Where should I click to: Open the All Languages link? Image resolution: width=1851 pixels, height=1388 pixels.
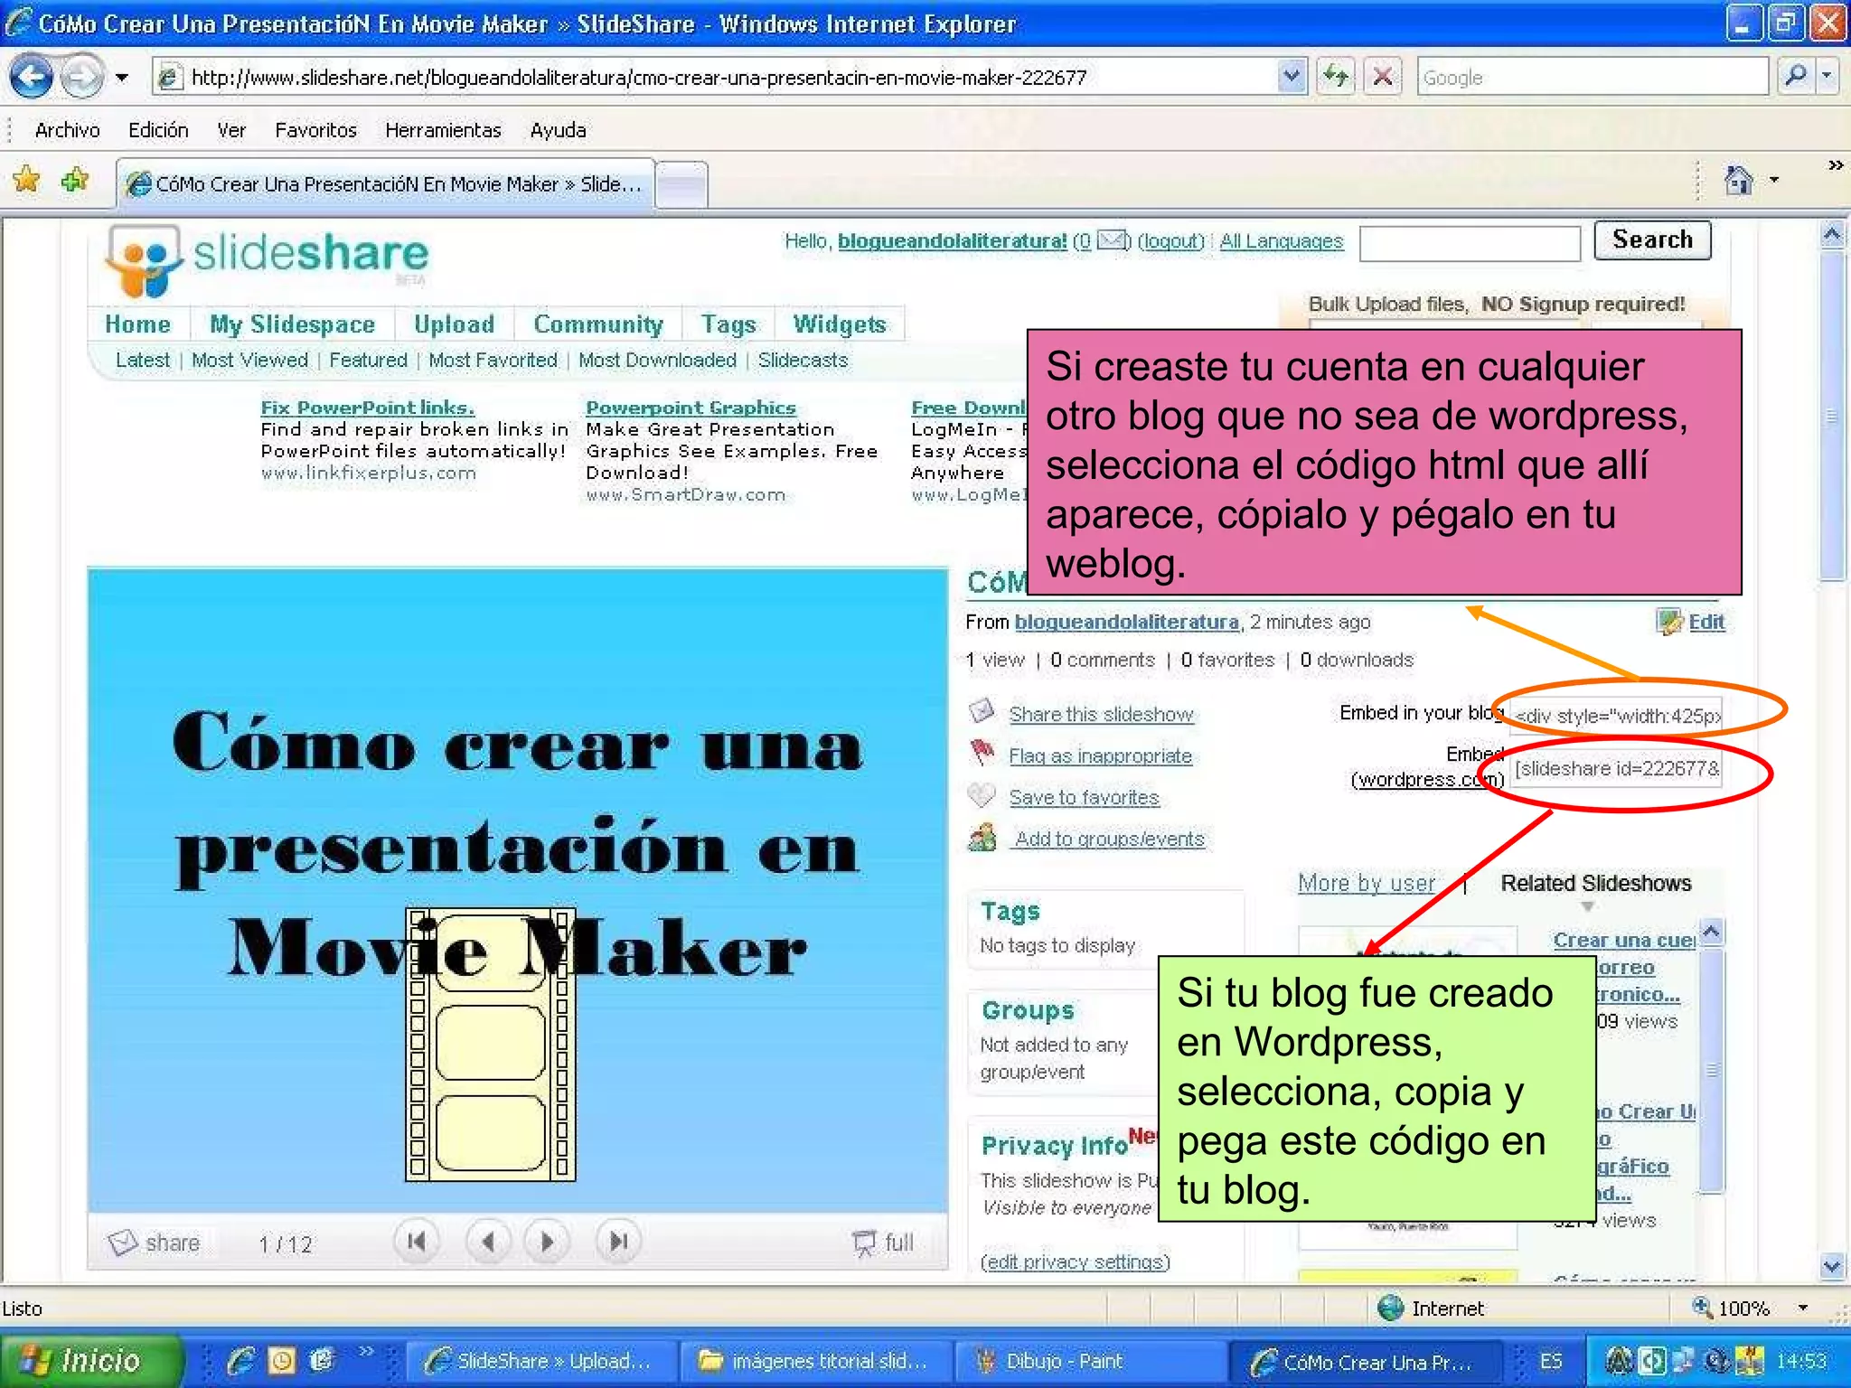coord(1282,241)
